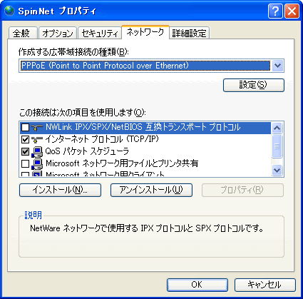Click the help question mark button
This screenshot has width=303, height=299.
click(x=275, y=11)
